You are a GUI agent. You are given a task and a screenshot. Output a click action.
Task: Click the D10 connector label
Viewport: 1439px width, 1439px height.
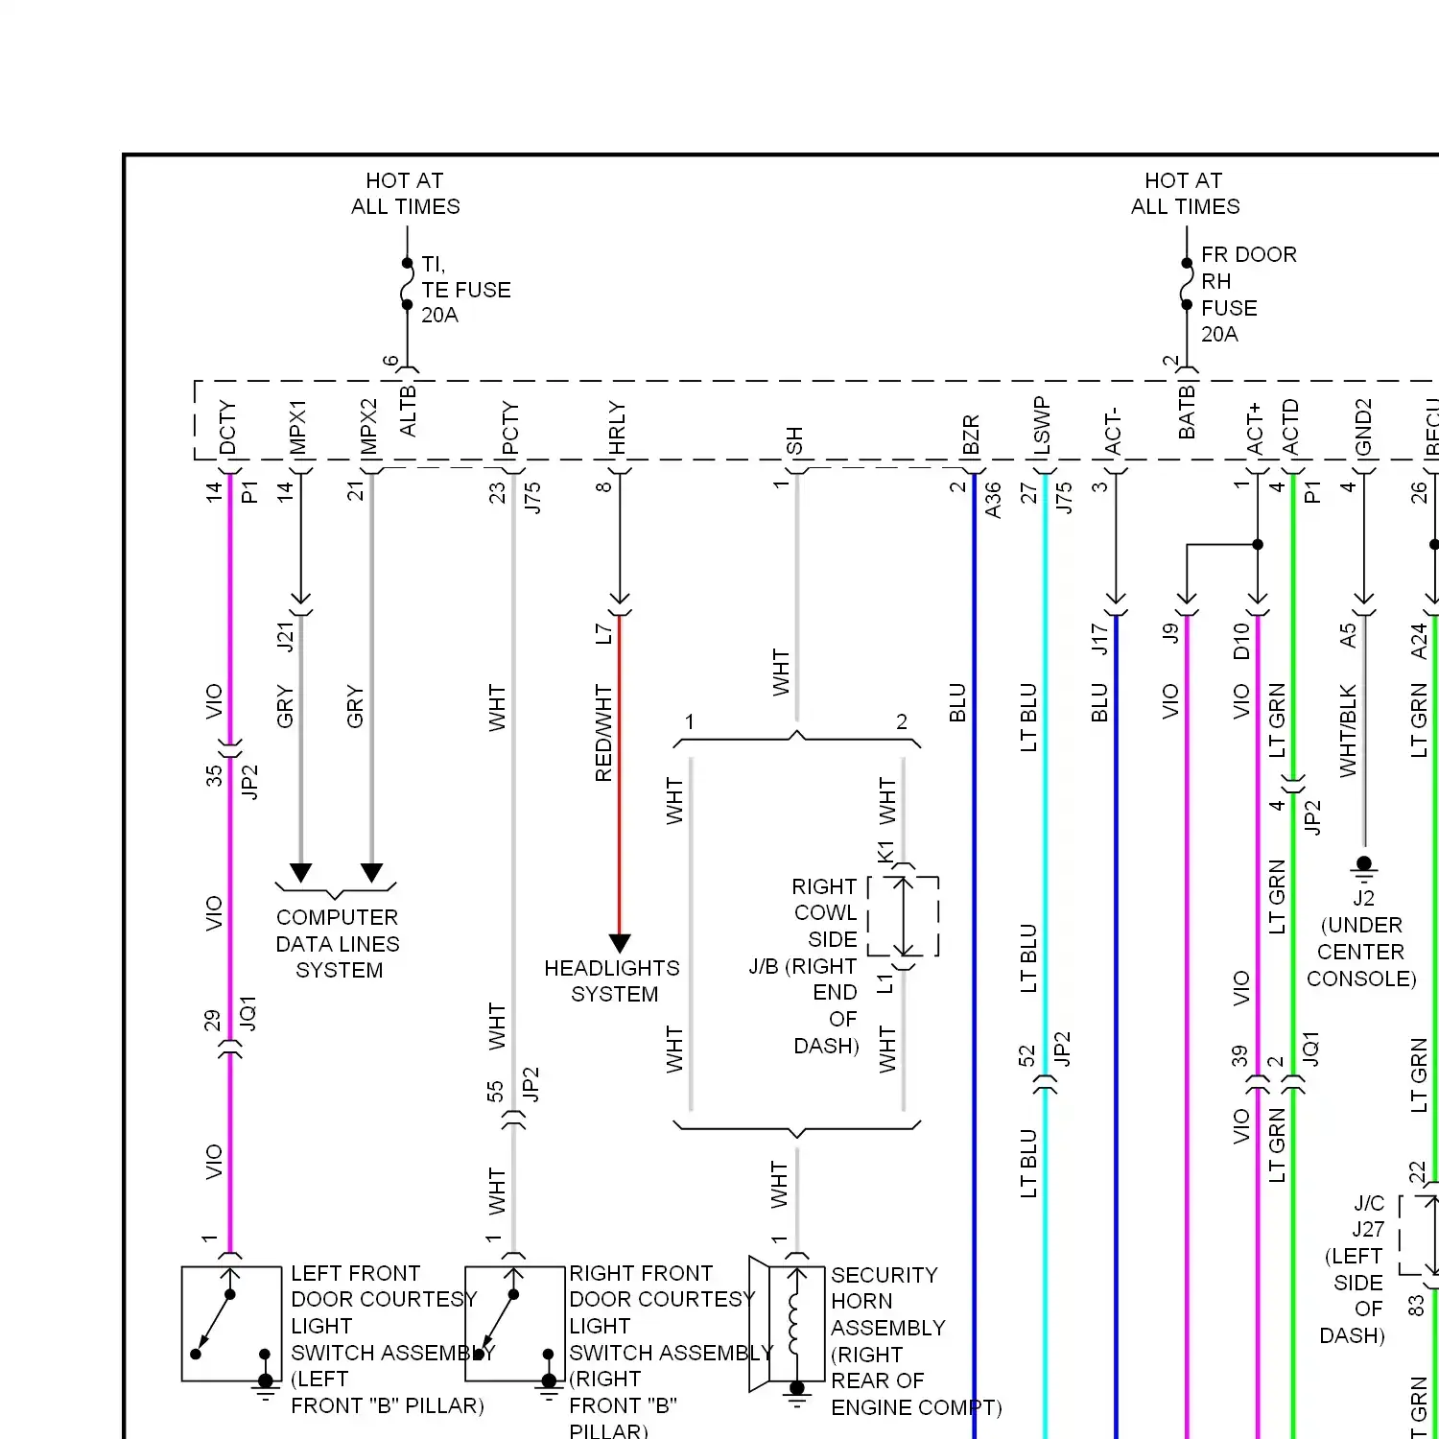(1241, 642)
